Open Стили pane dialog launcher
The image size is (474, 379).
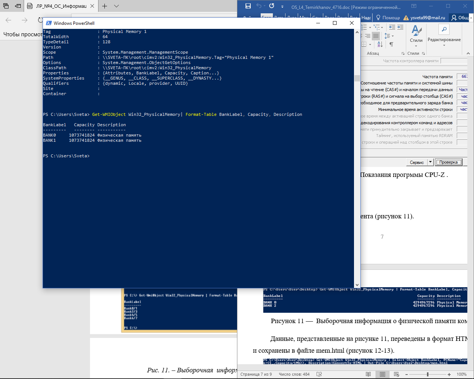click(x=423, y=53)
